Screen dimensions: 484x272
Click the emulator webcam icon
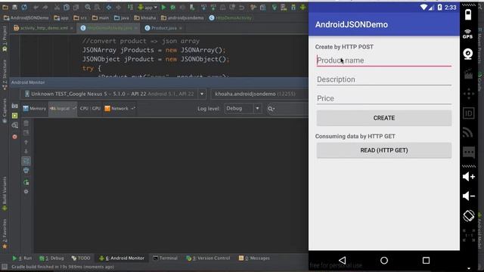tap(468, 54)
